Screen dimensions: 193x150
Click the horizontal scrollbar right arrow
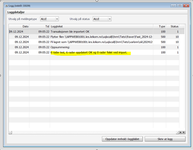[178, 133]
